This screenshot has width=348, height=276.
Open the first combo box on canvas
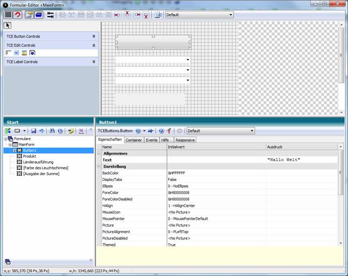click(x=188, y=60)
